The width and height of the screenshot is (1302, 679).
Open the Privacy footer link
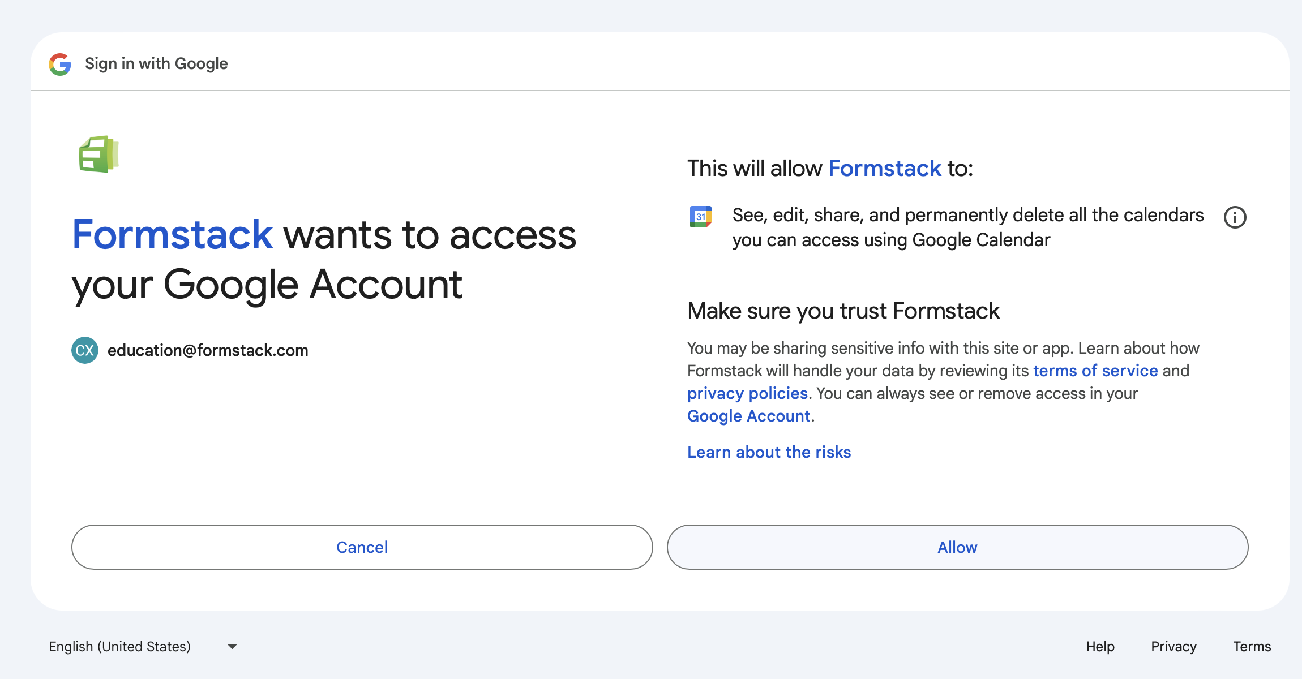[x=1173, y=647]
